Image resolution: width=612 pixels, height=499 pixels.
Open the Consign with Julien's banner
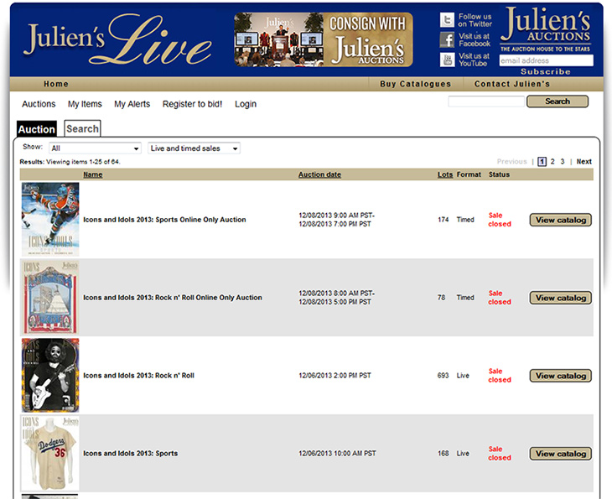(x=323, y=39)
